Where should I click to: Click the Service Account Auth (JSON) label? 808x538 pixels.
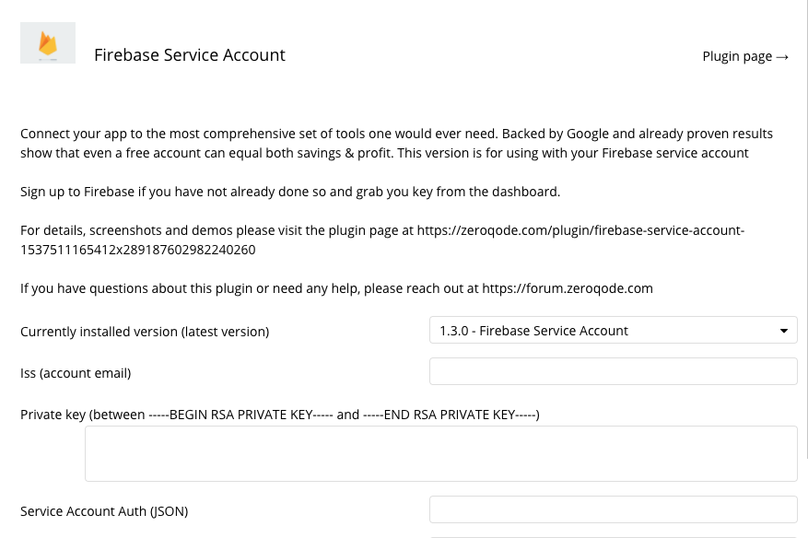click(104, 510)
